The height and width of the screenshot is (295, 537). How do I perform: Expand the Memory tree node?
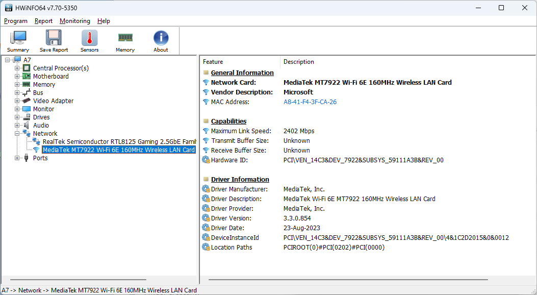click(17, 84)
